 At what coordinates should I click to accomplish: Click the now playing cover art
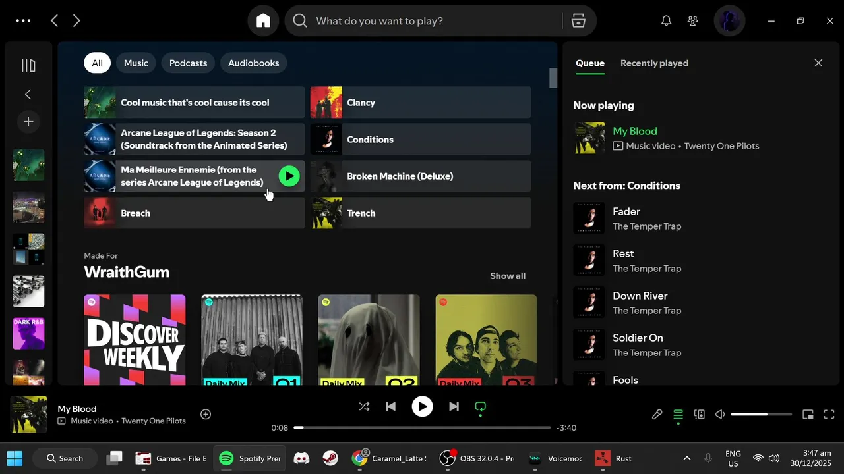point(28,414)
